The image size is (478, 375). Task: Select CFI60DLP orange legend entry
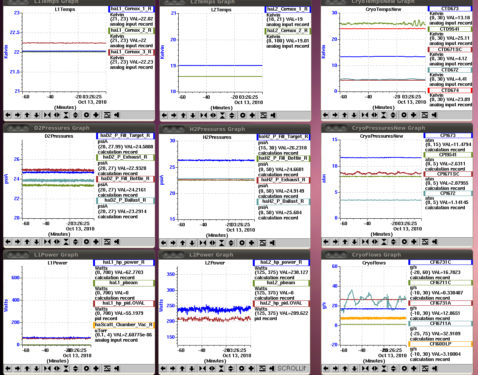441,344
